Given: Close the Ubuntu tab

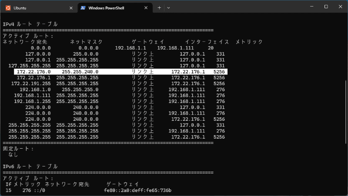Looking at the screenshot, I should pyautogui.click(x=71, y=8).
